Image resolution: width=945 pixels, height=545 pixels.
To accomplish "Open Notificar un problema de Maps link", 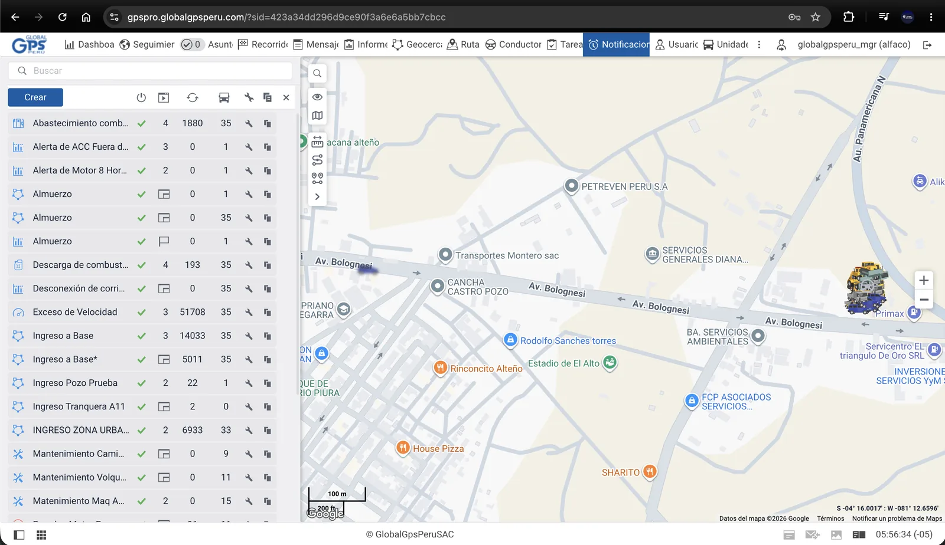I will tap(897, 518).
